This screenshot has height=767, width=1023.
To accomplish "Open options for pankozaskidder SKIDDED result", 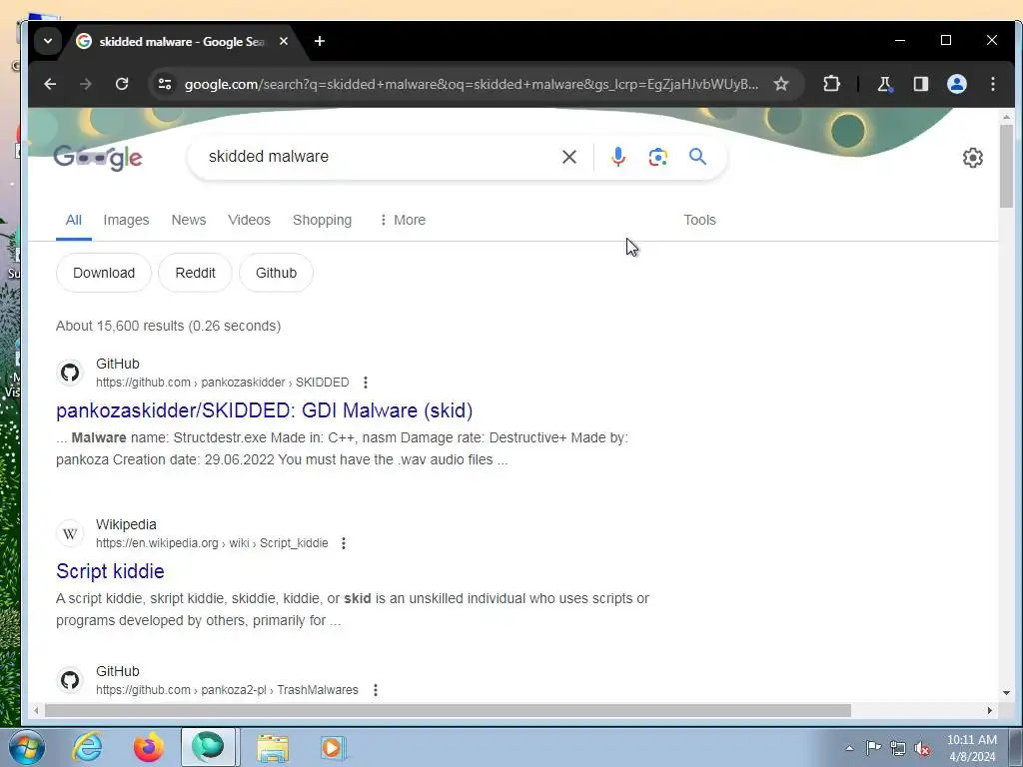I will 366,383.
